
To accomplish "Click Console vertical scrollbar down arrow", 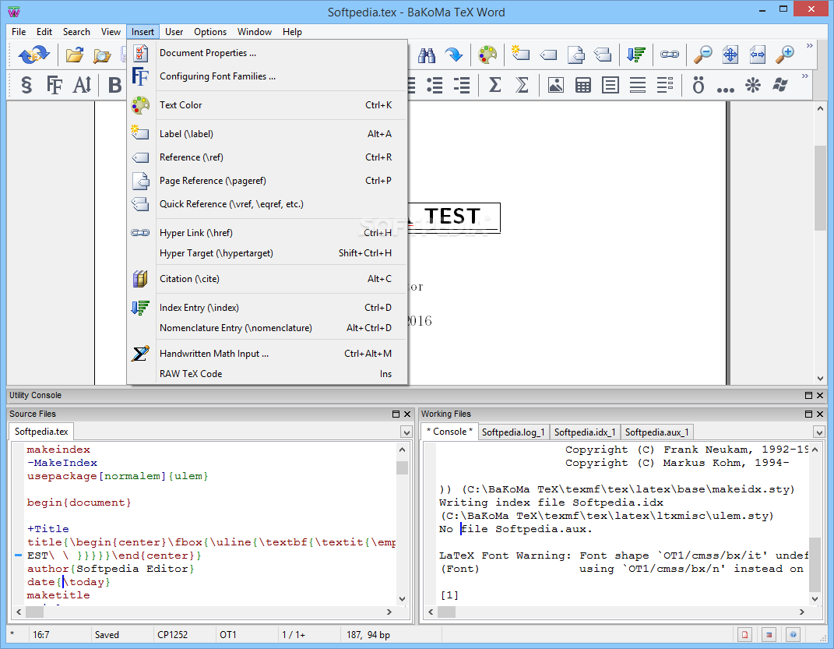I will tap(815, 599).
